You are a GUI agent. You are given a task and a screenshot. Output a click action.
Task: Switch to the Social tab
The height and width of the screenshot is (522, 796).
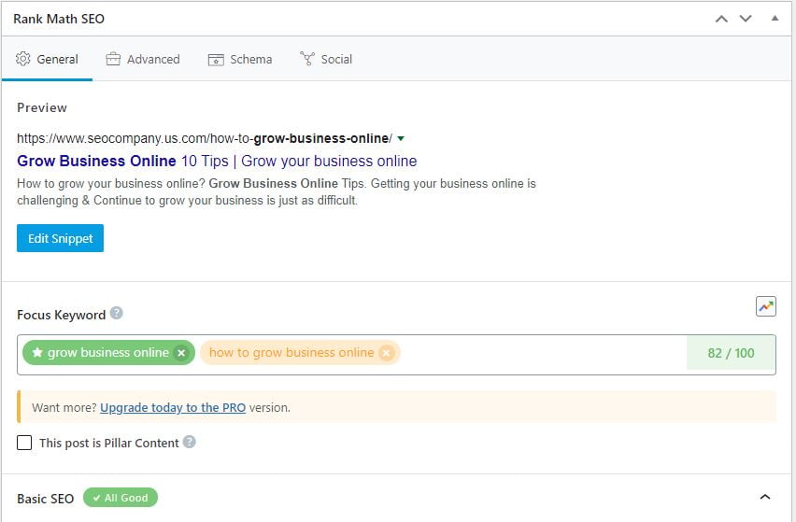point(326,59)
